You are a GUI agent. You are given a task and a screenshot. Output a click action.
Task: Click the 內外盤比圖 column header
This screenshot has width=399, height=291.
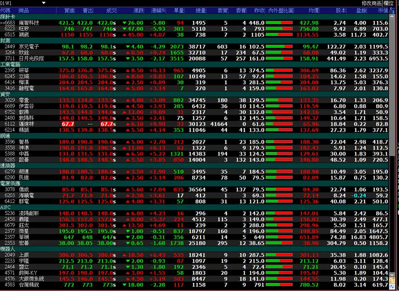point(280,10)
